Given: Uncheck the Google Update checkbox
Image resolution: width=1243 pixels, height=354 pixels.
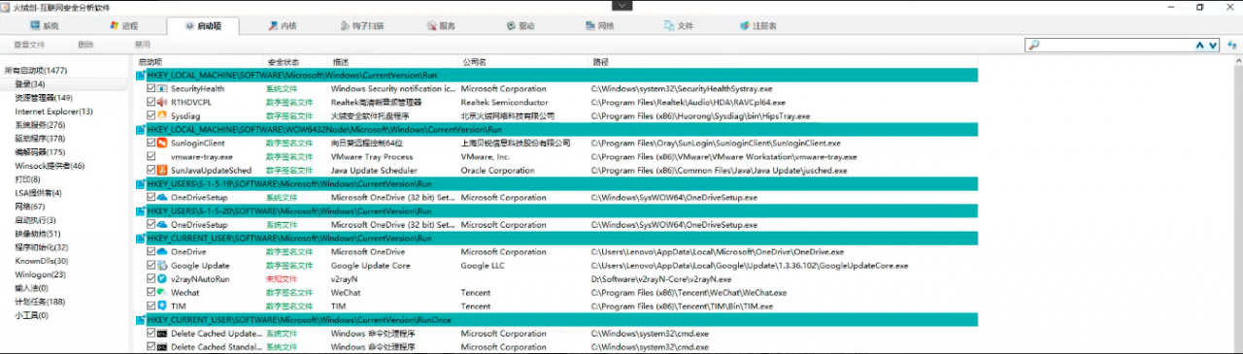Looking at the screenshot, I should [x=151, y=265].
